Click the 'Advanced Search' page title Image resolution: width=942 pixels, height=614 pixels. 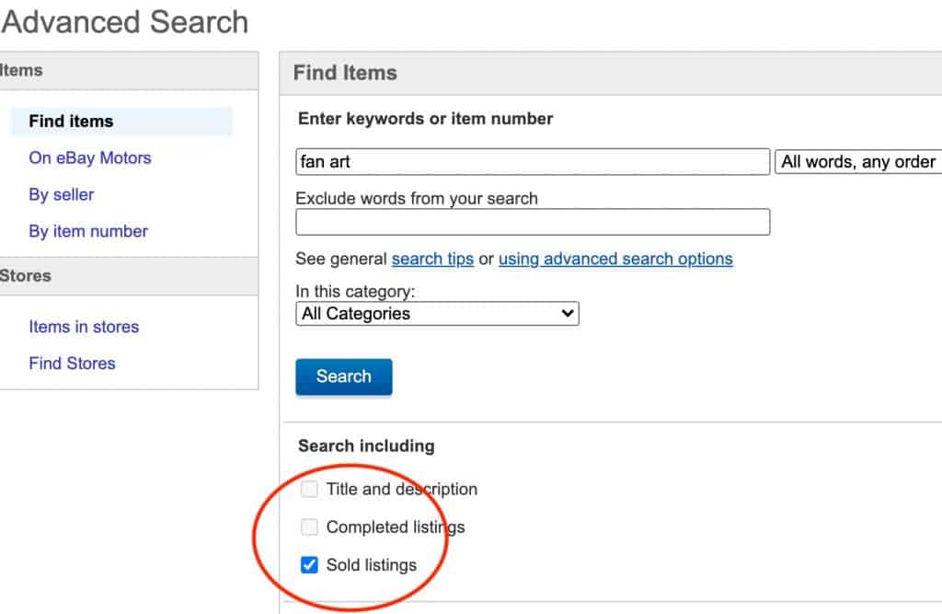point(124,22)
